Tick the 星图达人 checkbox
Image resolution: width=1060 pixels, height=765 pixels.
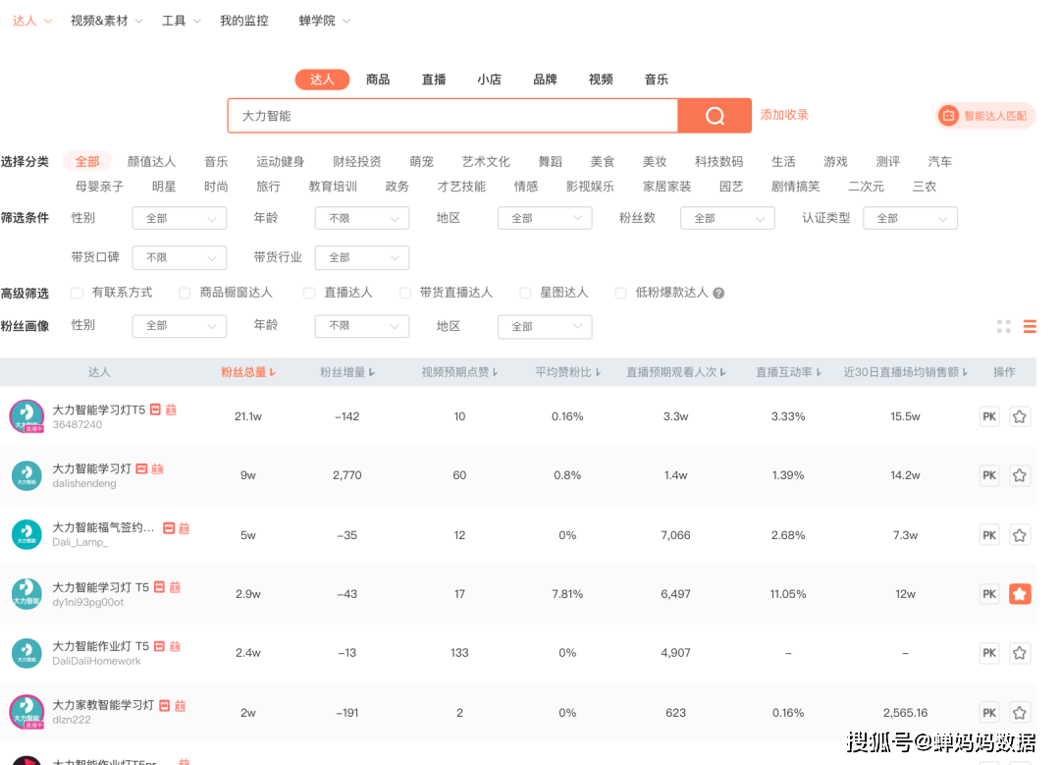(x=525, y=293)
